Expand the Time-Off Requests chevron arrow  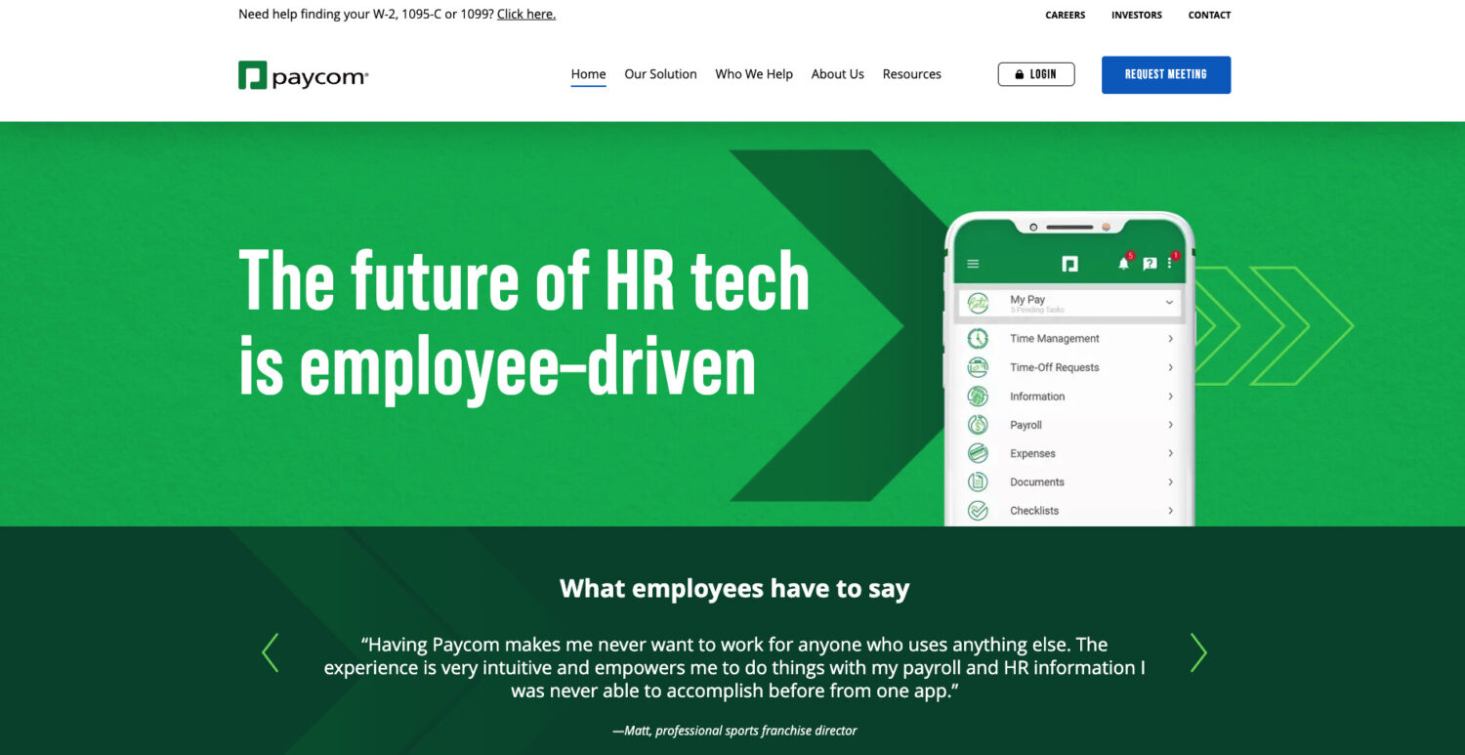click(1170, 367)
